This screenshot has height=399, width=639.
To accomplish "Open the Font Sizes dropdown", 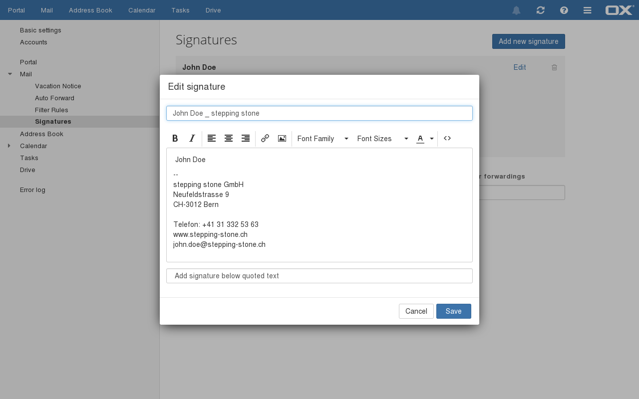I will (382, 139).
